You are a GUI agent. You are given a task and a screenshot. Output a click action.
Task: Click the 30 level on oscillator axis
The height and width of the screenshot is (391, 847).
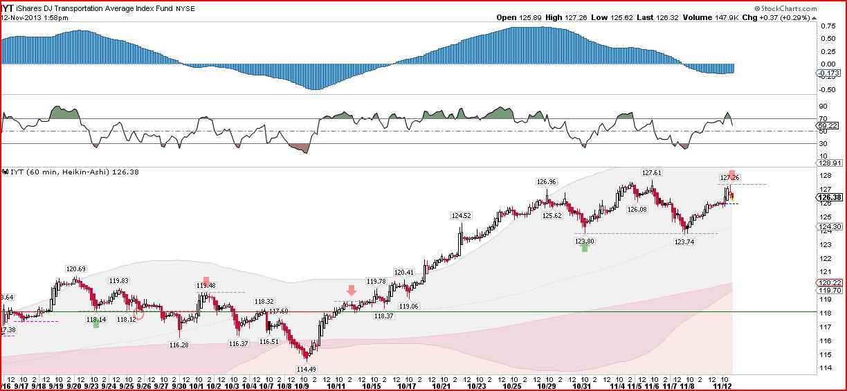click(824, 144)
